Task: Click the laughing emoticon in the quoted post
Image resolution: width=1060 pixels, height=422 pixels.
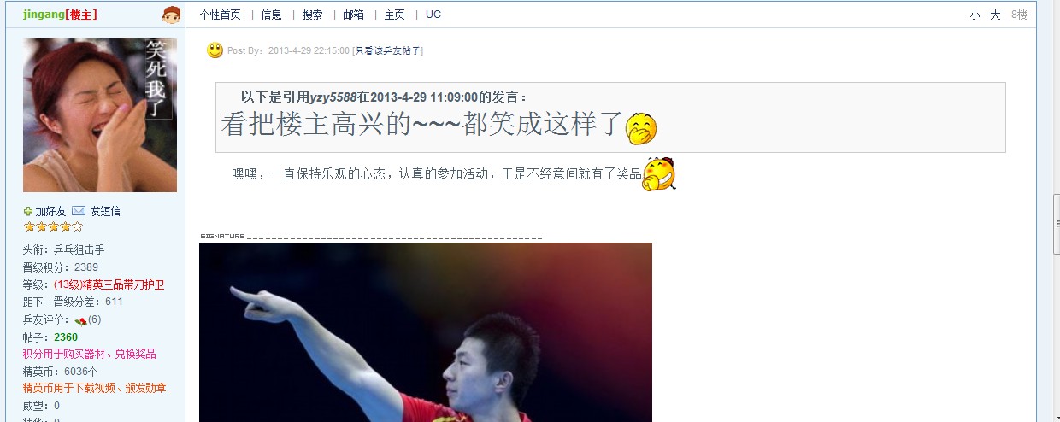Action: point(641,128)
